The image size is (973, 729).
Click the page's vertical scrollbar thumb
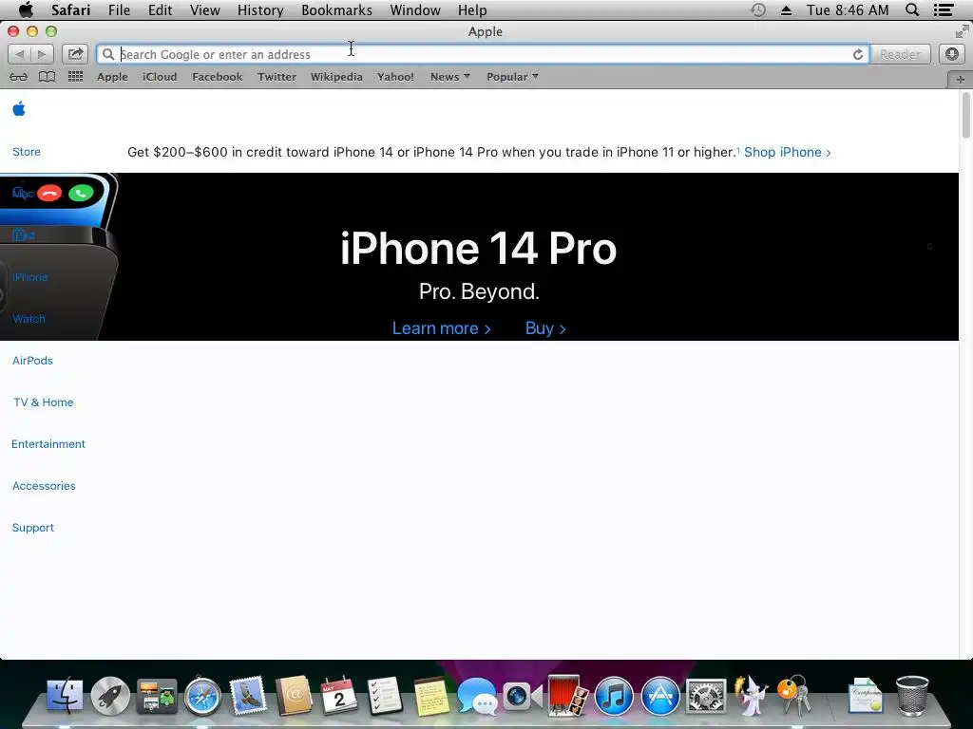[x=965, y=115]
